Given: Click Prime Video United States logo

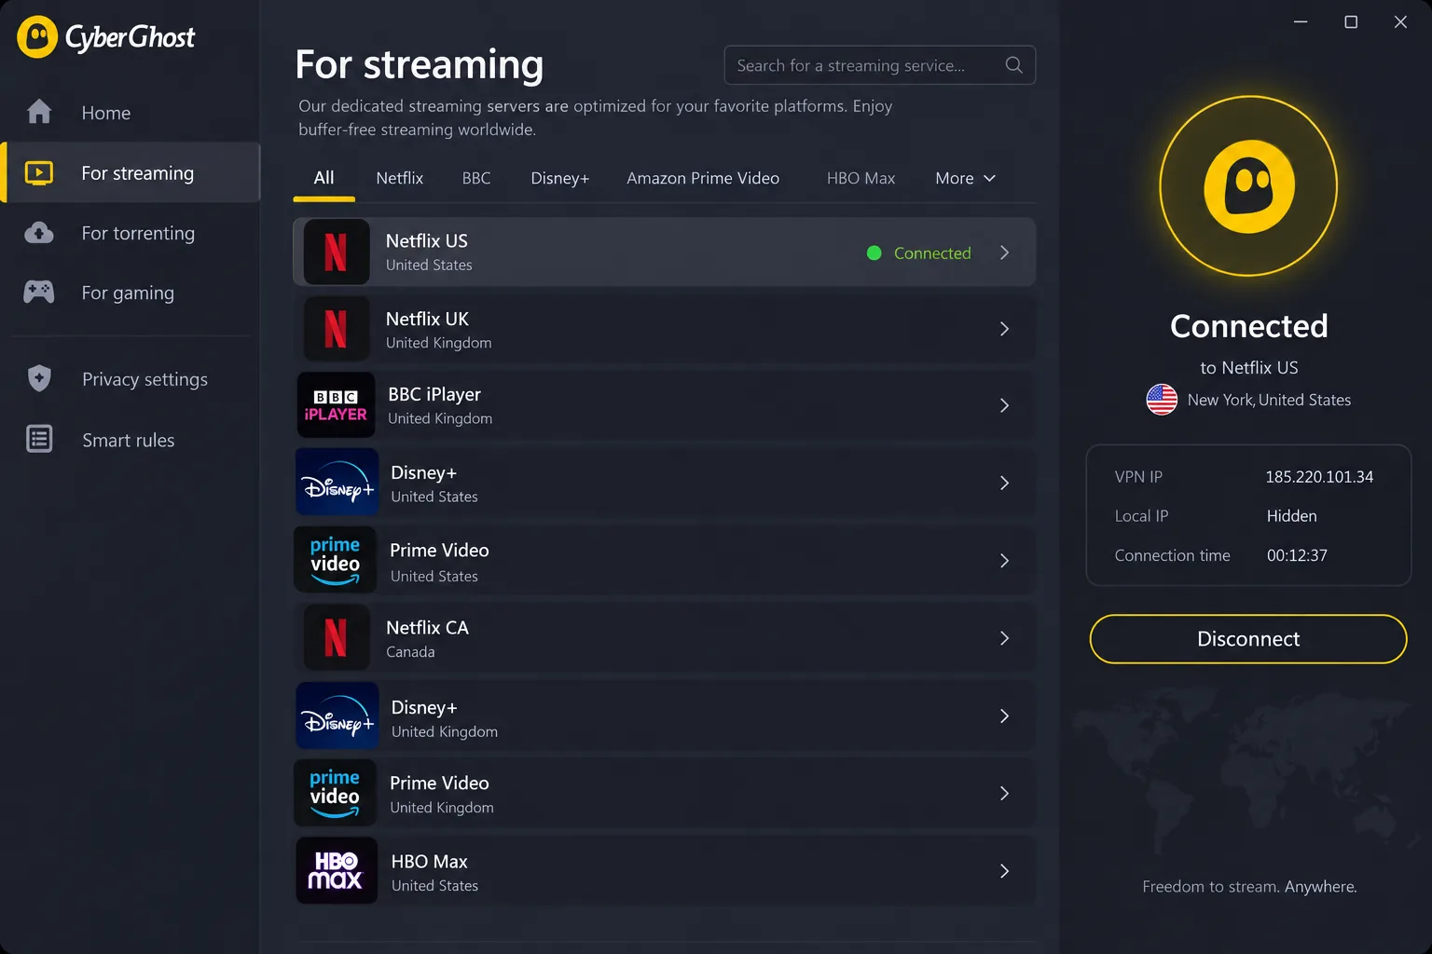Looking at the screenshot, I should 336,560.
